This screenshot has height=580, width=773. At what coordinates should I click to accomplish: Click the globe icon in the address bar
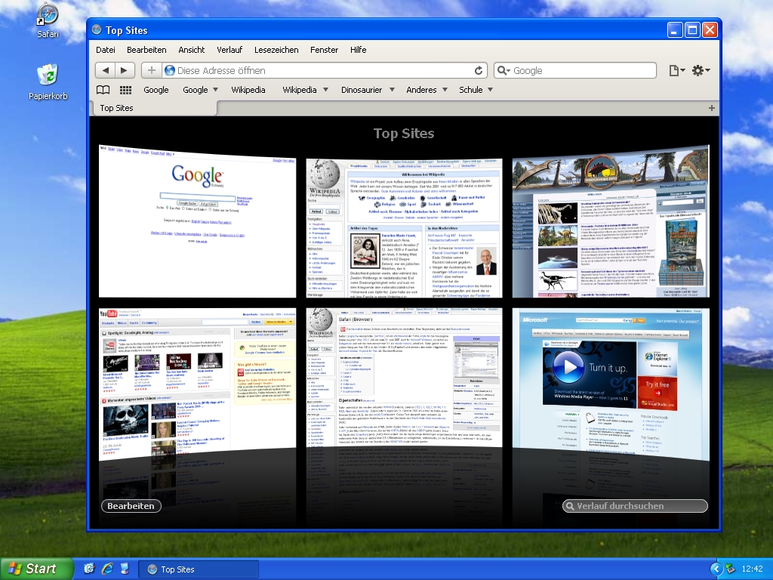(170, 70)
